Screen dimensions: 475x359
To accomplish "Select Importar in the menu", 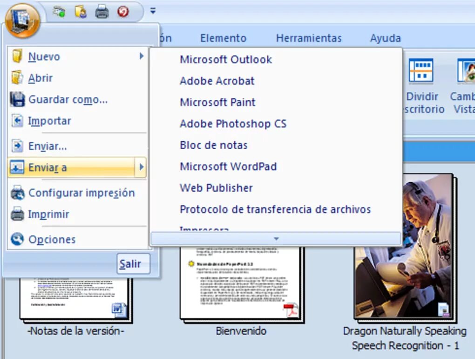I will pyautogui.click(x=78, y=121).
